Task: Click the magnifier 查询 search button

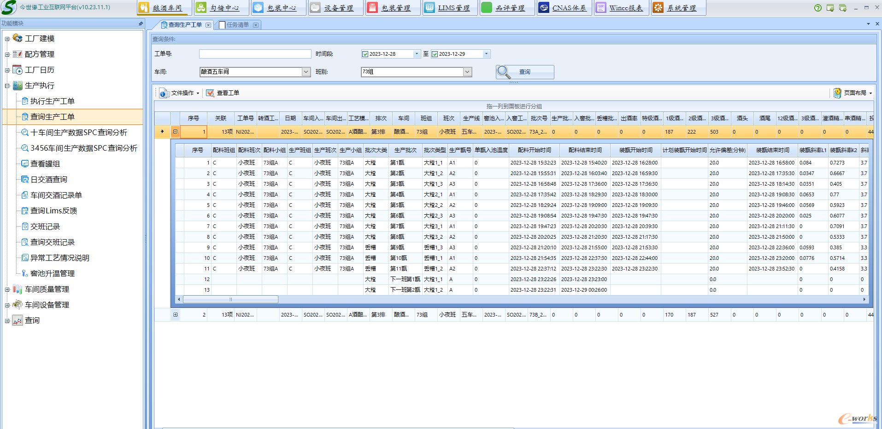Action: pyautogui.click(x=525, y=72)
